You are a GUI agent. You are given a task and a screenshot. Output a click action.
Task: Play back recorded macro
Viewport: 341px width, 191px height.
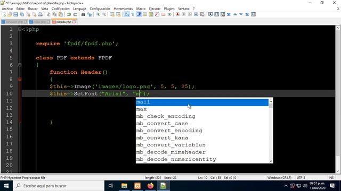coord(190,14)
